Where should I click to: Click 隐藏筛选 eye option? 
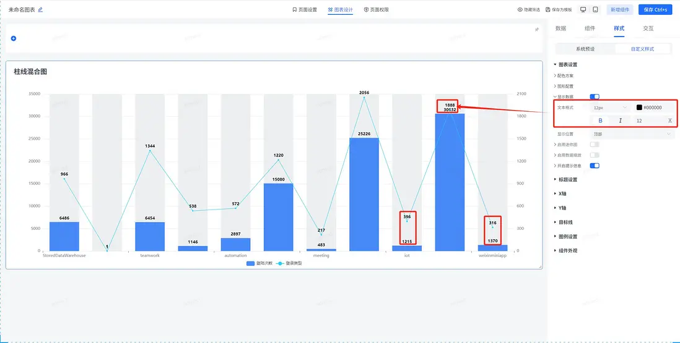click(x=529, y=9)
